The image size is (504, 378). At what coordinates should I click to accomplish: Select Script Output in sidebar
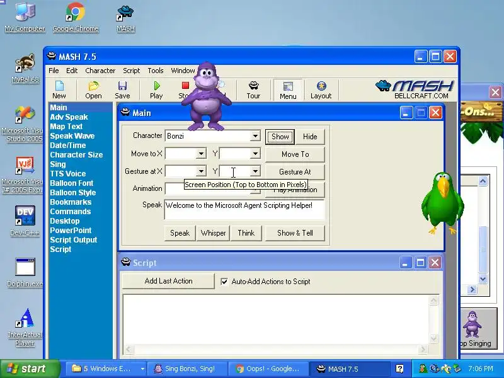point(74,240)
